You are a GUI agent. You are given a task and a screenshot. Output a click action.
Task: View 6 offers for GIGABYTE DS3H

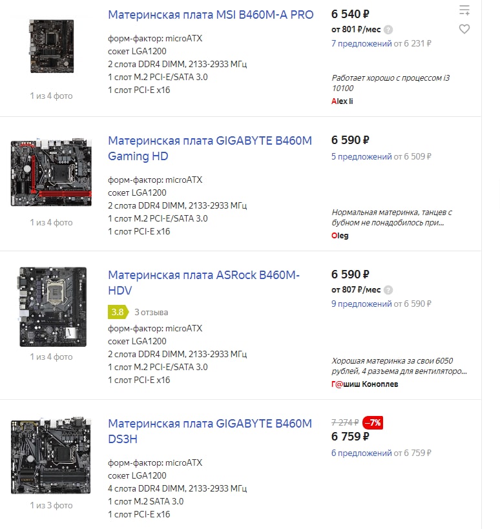coord(361,453)
